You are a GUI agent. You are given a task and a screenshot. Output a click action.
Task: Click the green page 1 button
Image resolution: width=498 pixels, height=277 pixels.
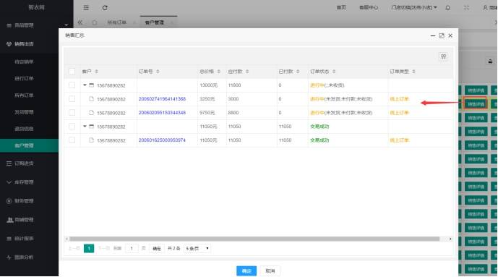(89, 248)
